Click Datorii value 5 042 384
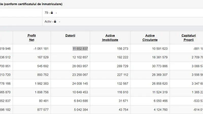 (81, 110)
